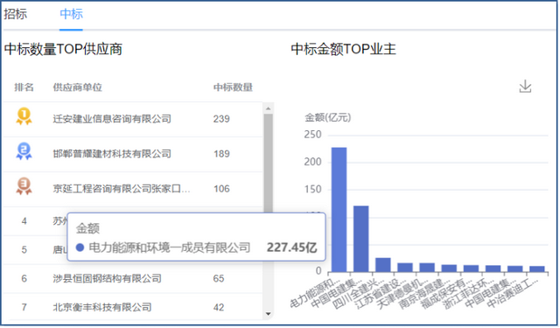Click the 239 bid count value
Viewport: 560px width, 328px height.
tap(221, 119)
